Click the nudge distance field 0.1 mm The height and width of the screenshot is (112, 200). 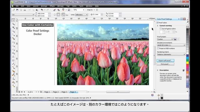coord(97,15)
